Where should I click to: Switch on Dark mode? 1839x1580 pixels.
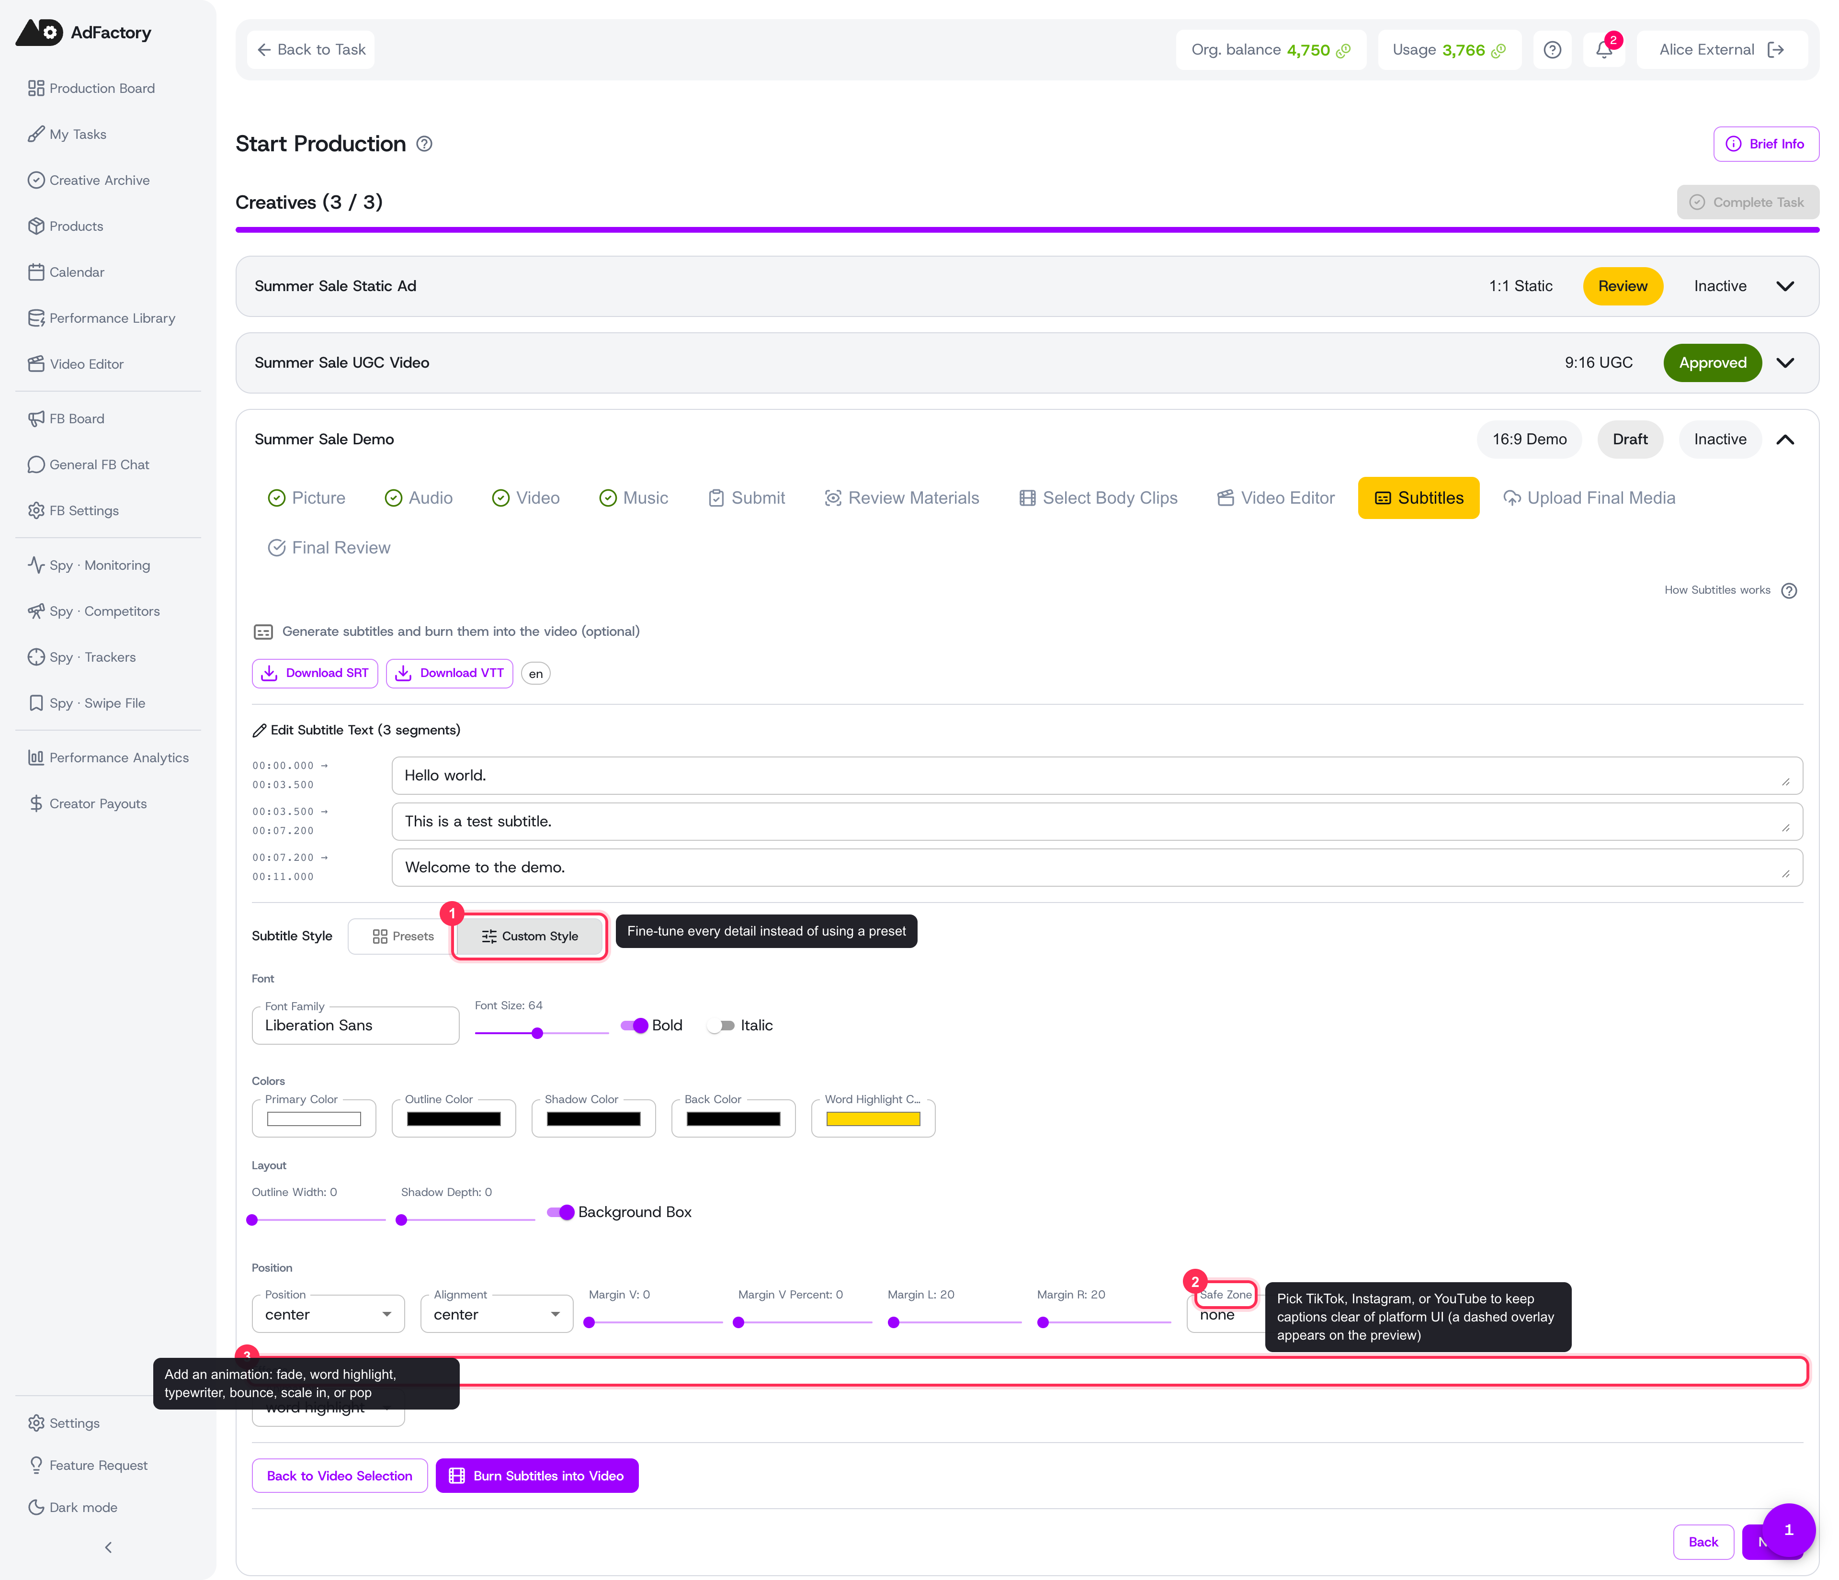point(73,1508)
